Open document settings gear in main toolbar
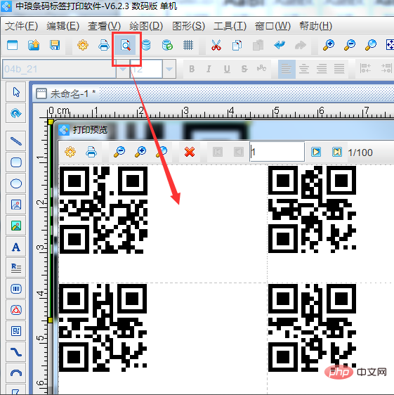This screenshot has width=394, height=395. tap(83, 46)
